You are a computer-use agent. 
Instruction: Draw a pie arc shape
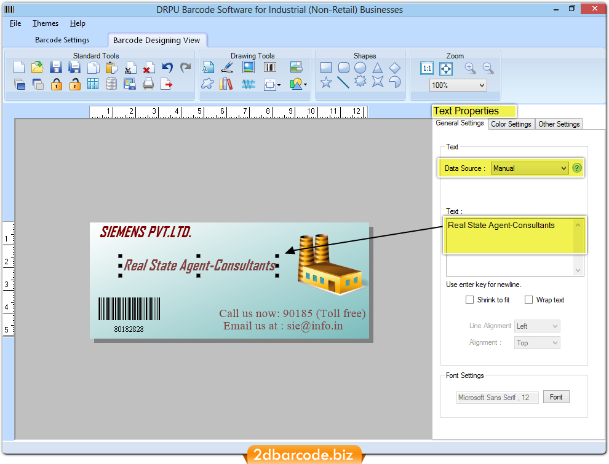[x=395, y=82]
